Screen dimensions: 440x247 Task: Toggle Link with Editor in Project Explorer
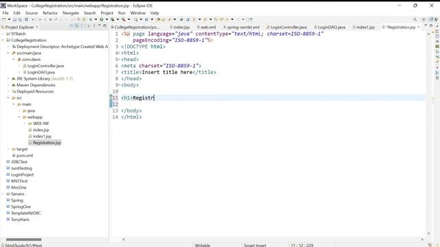(x=76, y=26)
